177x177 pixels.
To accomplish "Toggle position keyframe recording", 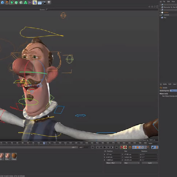I will coord(134,147).
